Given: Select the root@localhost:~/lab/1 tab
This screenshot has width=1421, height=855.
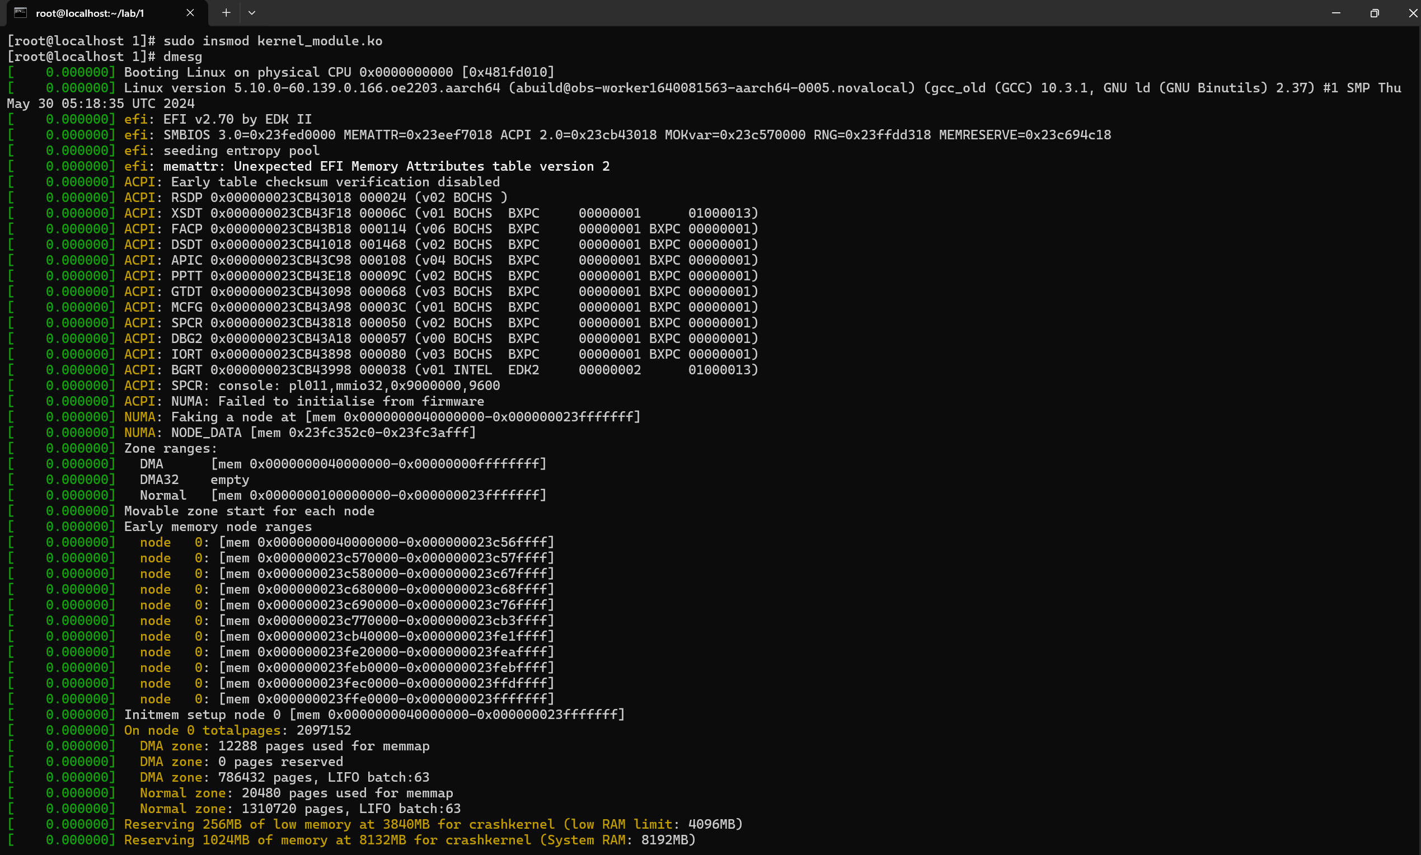Looking at the screenshot, I should [x=107, y=13].
